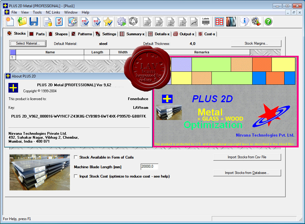Click the Length column header
The height and width of the screenshot is (224, 305).
[x=97, y=52]
